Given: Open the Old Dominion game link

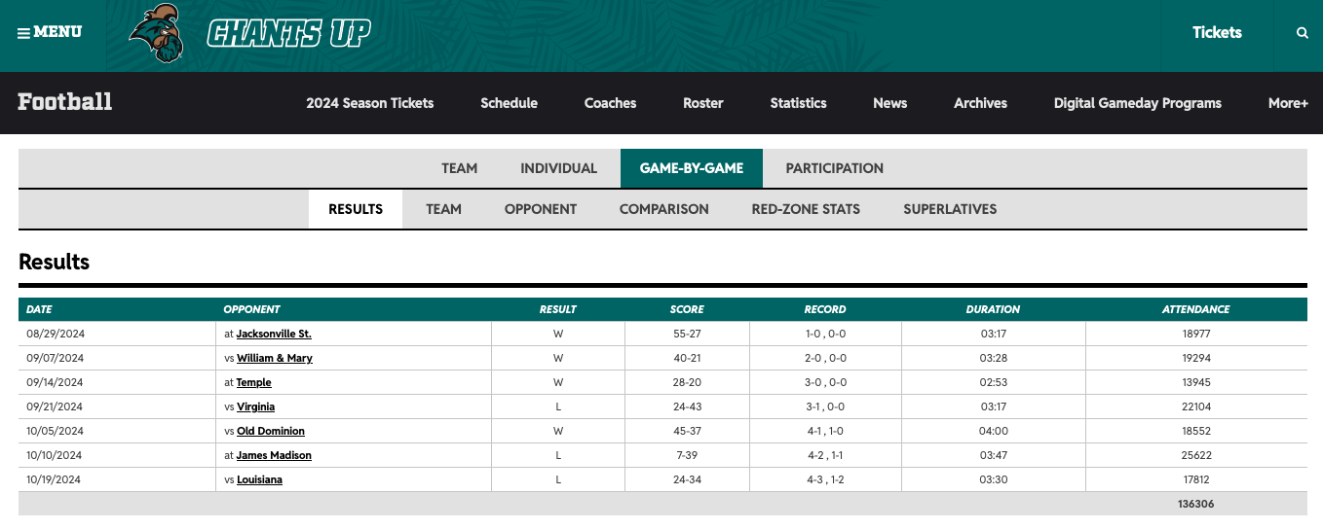Looking at the screenshot, I should pos(270,431).
